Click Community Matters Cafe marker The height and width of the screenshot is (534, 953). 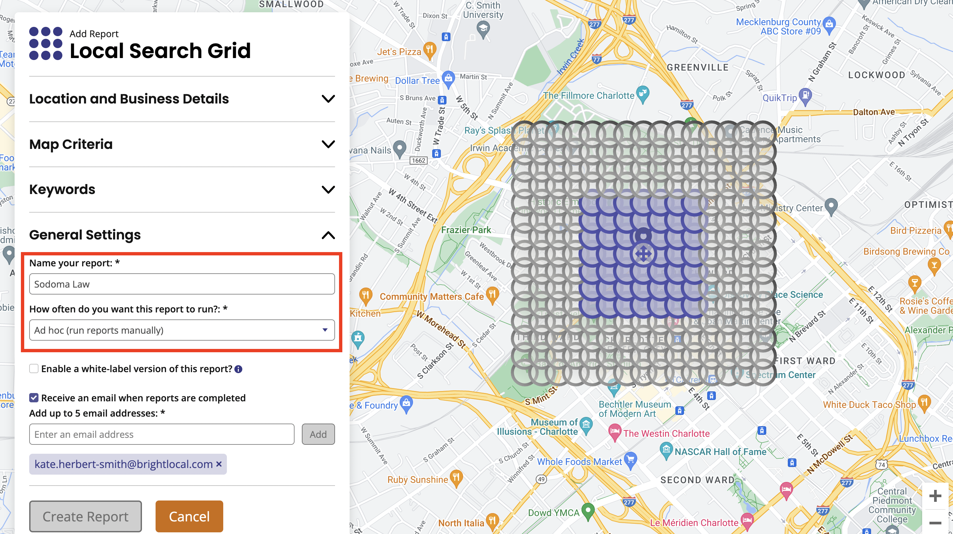tap(492, 295)
